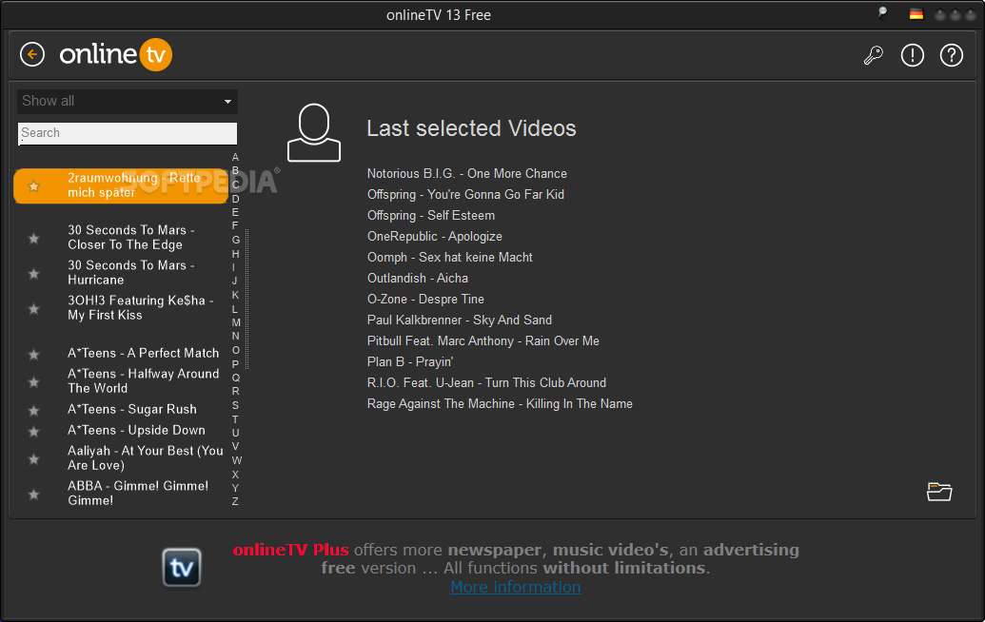Viewport: 985px width, 622px height.
Task: Click the Search input field
Action: pos(127,133)
